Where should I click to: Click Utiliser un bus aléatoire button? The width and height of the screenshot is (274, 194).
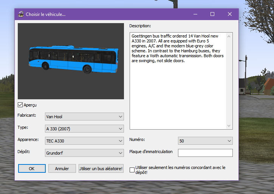101,168
